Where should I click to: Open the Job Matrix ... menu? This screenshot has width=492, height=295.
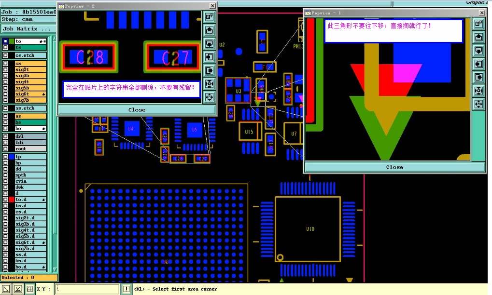(28, 29)
